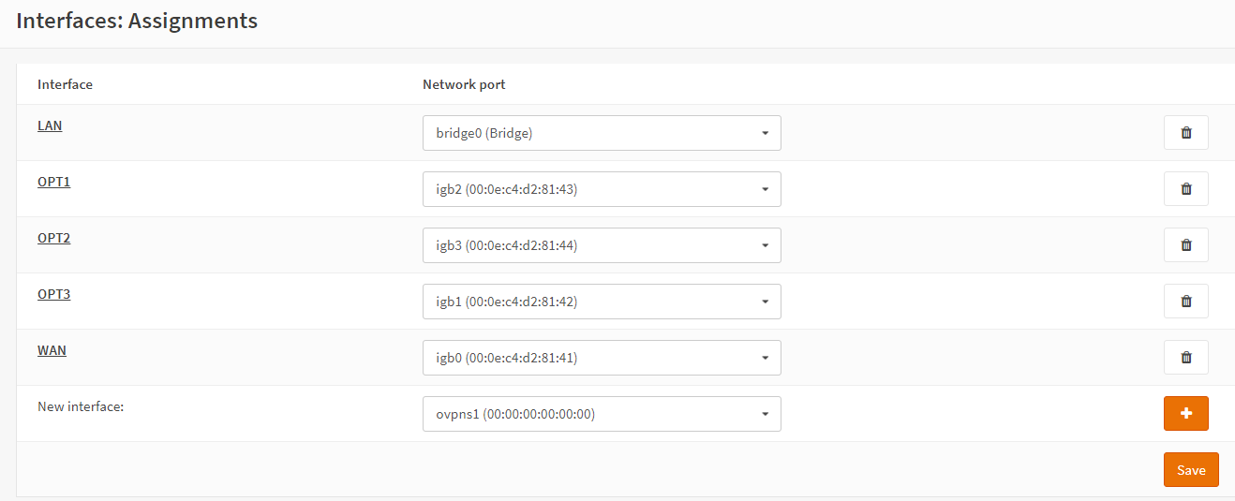This screenshot has height=501, width=1235.
Task: Select the ovpns1 new interface dropdown
Action: coord(602,414)
